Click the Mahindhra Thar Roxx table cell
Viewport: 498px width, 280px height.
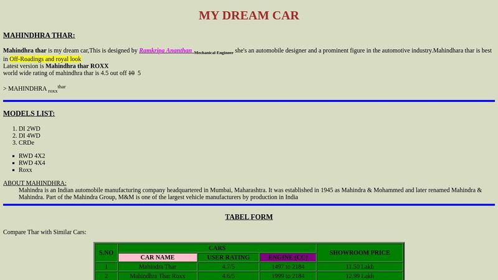pyautogui.click(x=157, y=276)
